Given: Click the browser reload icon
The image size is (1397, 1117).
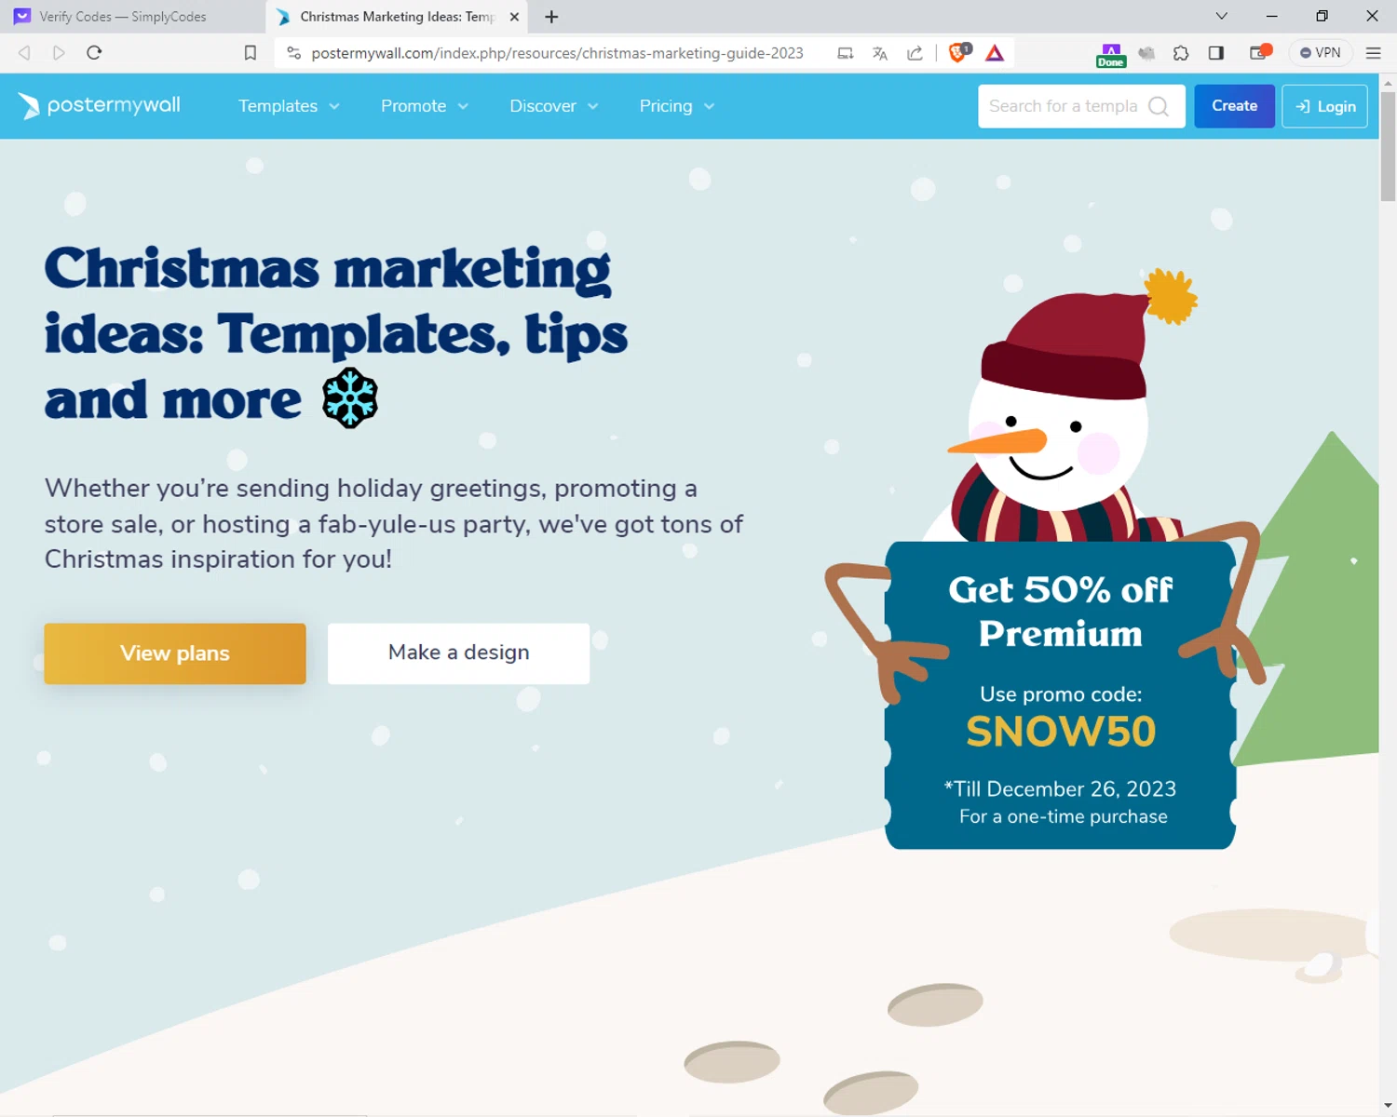Looking at the screenshot, I should (x=94, y=53).
